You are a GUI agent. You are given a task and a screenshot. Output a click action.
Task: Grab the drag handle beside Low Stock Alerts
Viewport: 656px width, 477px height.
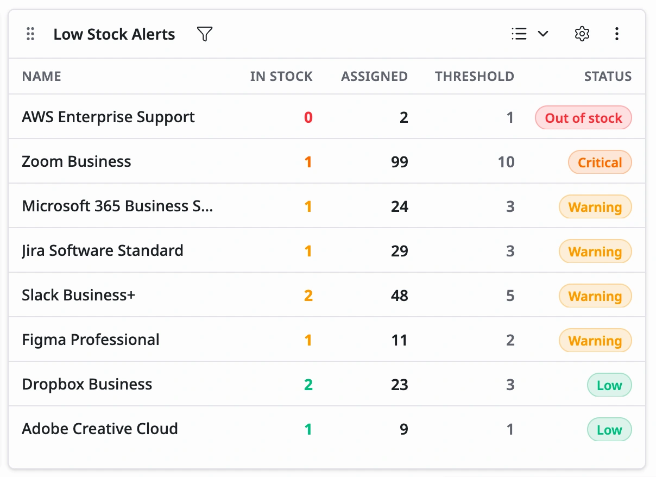click(x=30, y=34)
